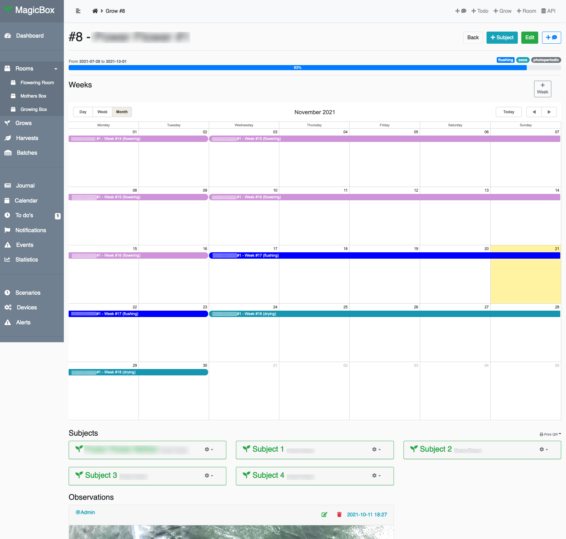566x539 pixels.
Task: Click the Harvests leaf icon
Action: (x=8, y=138)
